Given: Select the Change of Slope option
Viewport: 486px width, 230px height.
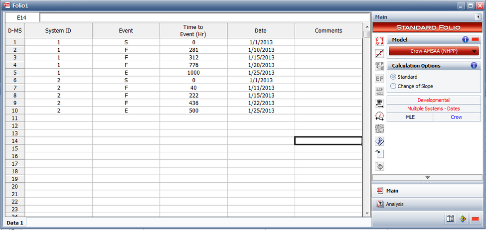Looking at the screenshot, I should 412,86.
